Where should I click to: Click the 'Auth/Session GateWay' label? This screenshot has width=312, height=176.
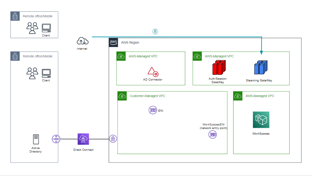coord(218,80)
